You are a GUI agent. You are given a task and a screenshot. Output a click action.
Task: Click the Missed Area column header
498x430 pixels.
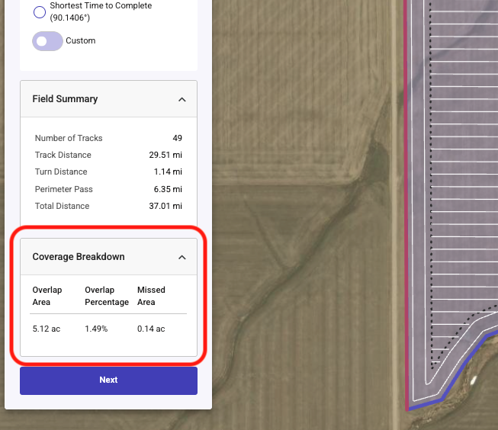[151, 296]
